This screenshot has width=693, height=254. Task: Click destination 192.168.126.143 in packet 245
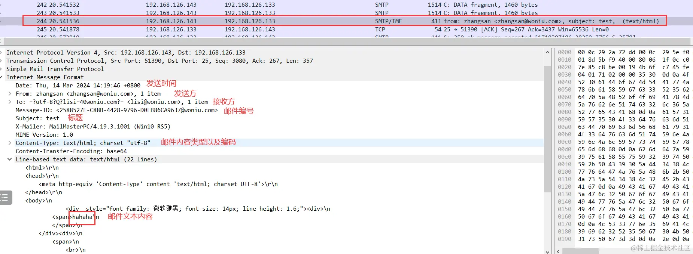250,29
